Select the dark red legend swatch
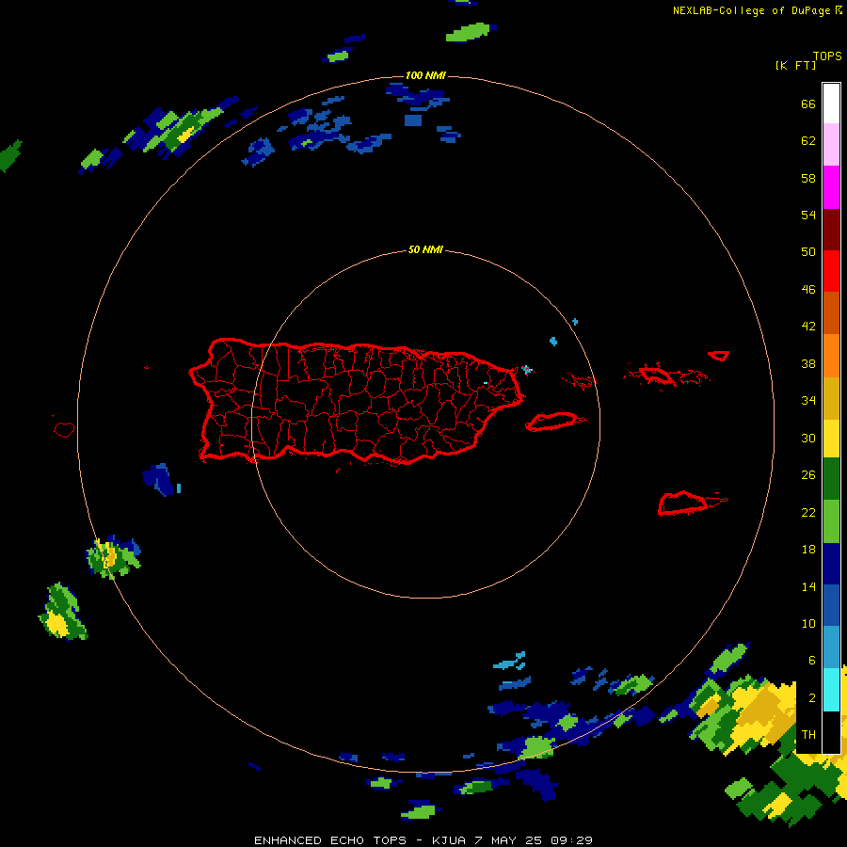 (x=831, y=229)
